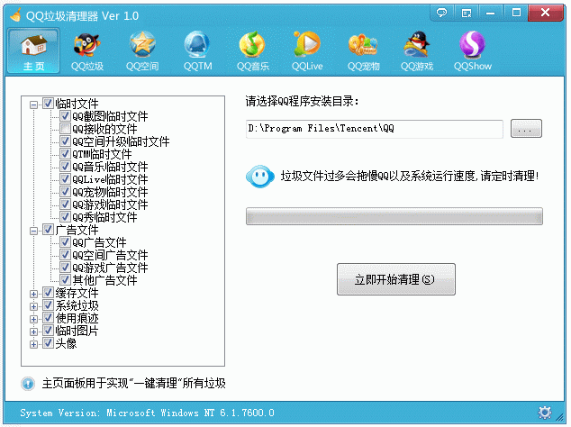This screenshot has width=571, height=427.
Task: Switch to QQ垃圾 cleaner section
Action: (87, 51)
